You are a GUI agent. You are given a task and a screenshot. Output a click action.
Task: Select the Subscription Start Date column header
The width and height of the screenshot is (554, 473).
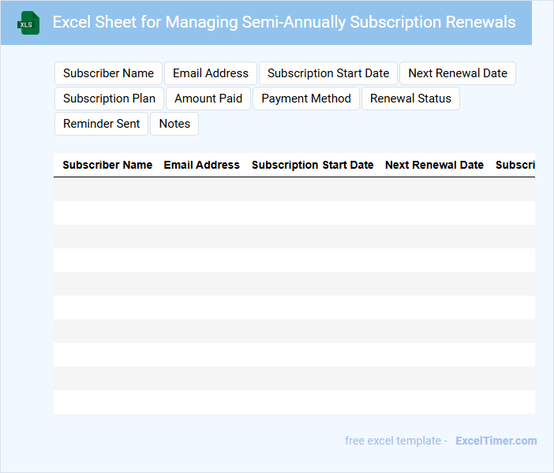point(313,166)
